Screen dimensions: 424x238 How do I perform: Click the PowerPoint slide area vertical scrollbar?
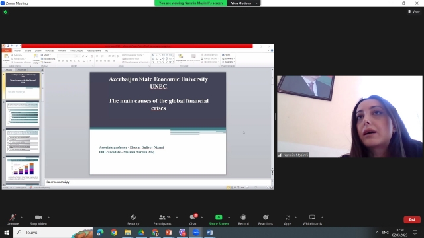(x=272, y=119)
